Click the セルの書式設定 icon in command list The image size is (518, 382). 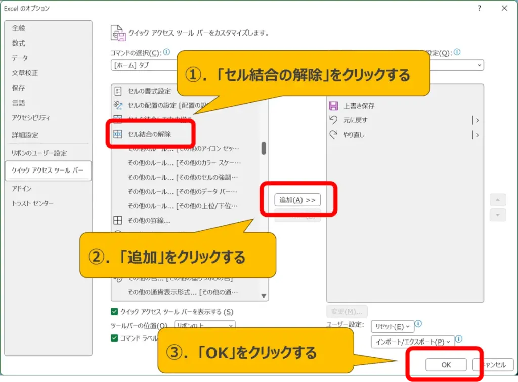[x=118, y=91]
